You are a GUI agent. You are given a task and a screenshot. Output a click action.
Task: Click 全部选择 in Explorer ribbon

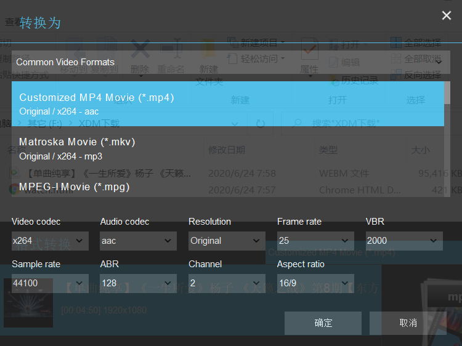click(x=416, y=43)
